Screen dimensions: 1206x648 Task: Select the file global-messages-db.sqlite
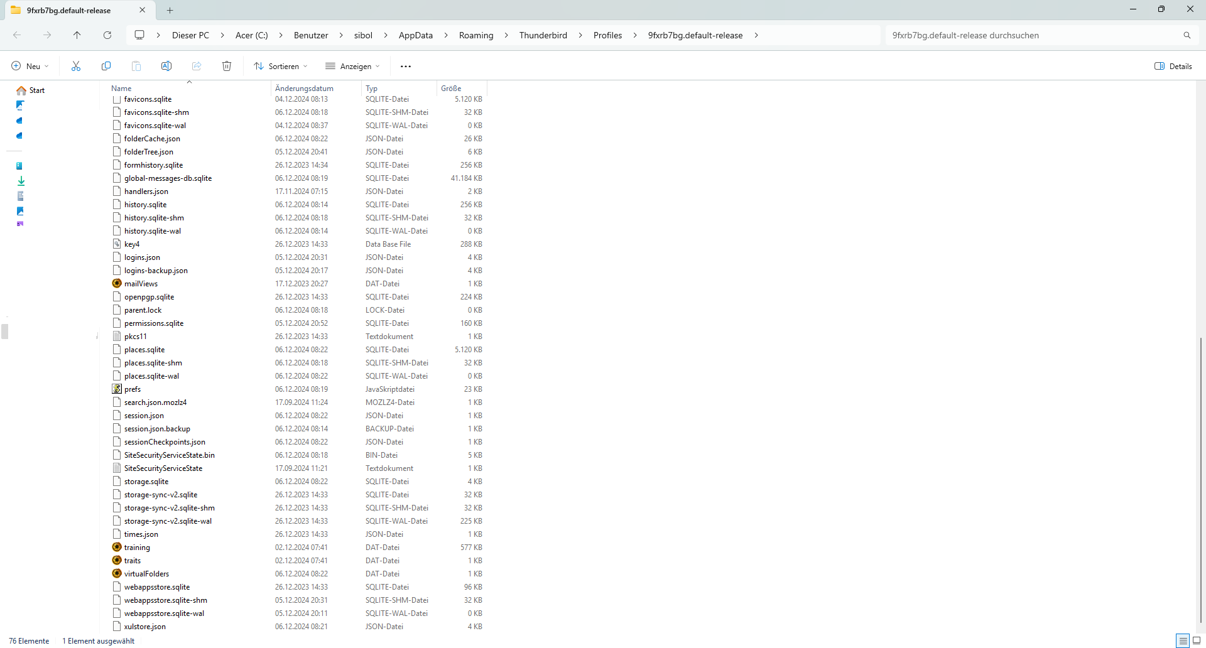168,178
